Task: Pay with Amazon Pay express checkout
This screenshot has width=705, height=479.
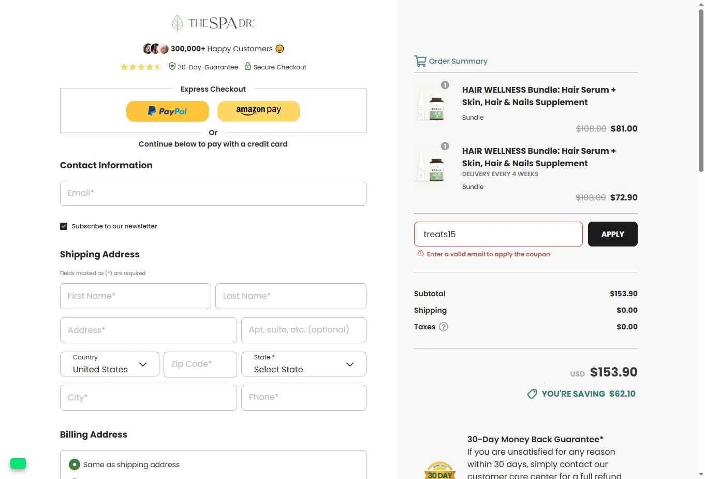Action: [259, 111]
